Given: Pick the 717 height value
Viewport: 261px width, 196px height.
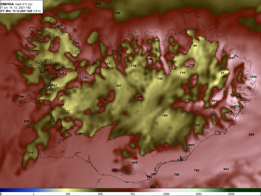Looking at the screenshot, I should 32,28.
